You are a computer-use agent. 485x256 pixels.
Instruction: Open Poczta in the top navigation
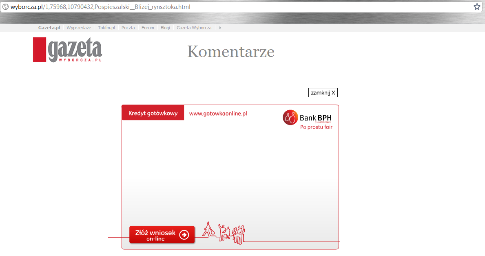tap(128, 28)
